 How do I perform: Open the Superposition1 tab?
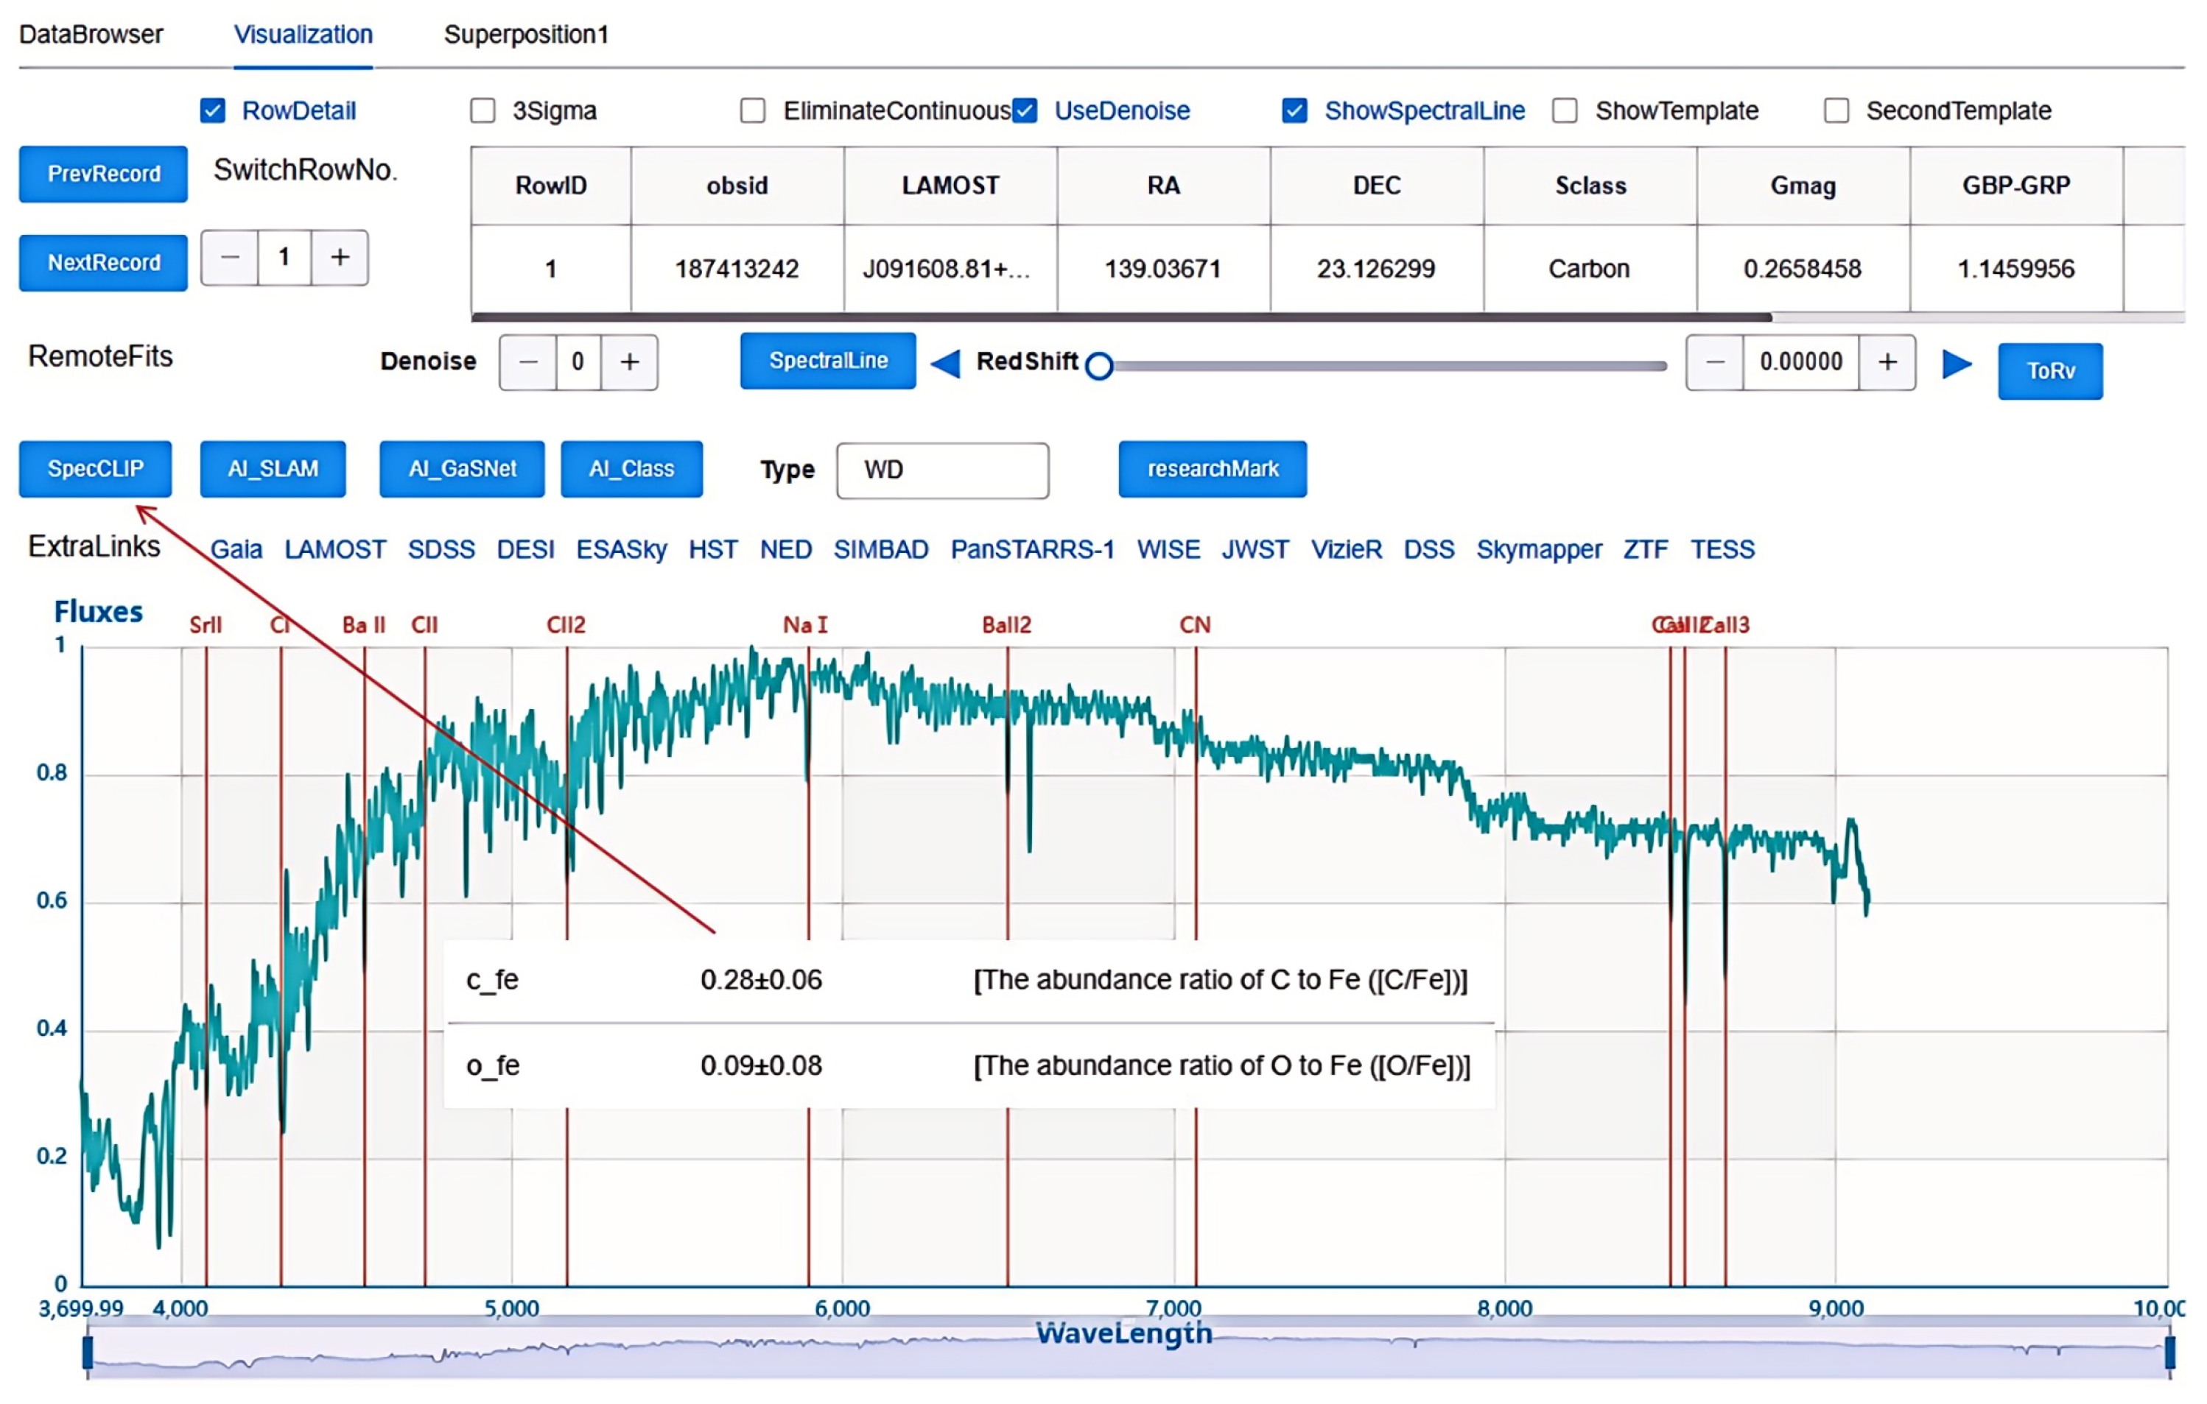tap(526, 35)
